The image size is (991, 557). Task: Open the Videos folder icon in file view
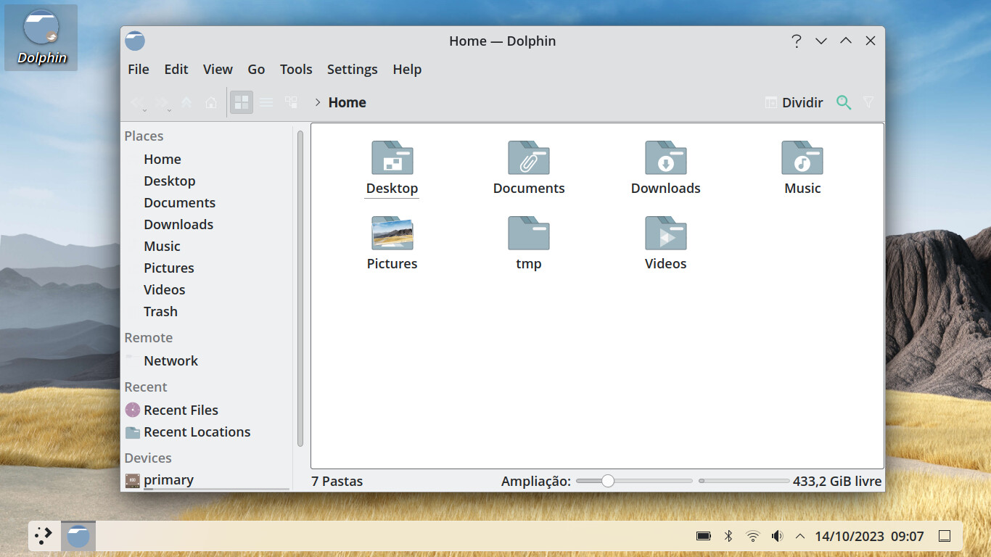click(x=665, y=234)
